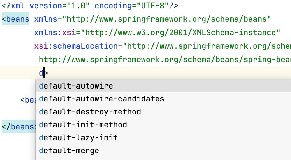Select default-autowire completion suggestion
Viewport: 291px width, 160px height.
pyautogui.click(x=163, y=86)
